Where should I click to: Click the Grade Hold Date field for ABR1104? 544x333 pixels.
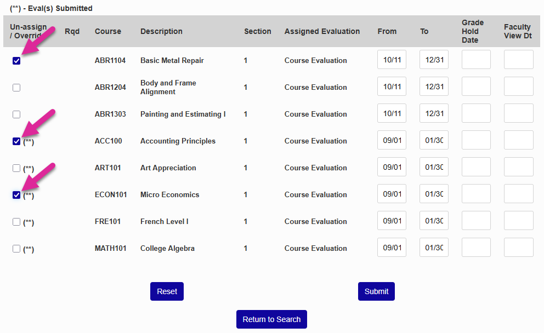pyautogui.click(x=475, y=59)
